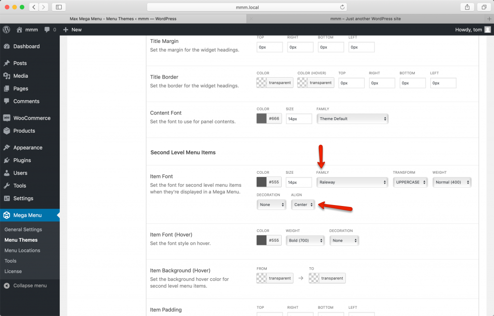
Task: Click the WordPress logo in the admin bar
Action: [6, 29]
